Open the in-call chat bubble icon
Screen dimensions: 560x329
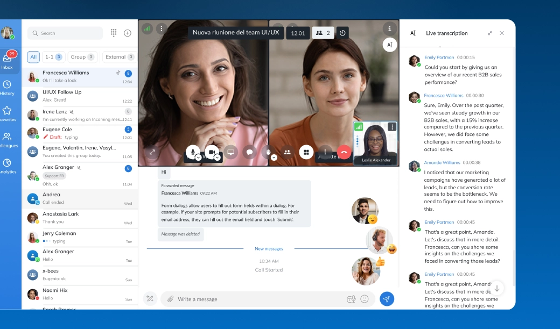pos(249,152)
